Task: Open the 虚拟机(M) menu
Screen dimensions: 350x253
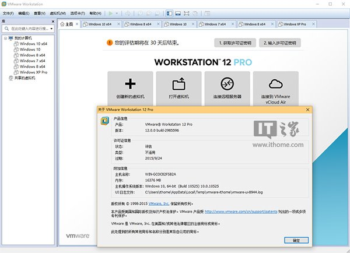Action: 58,13
